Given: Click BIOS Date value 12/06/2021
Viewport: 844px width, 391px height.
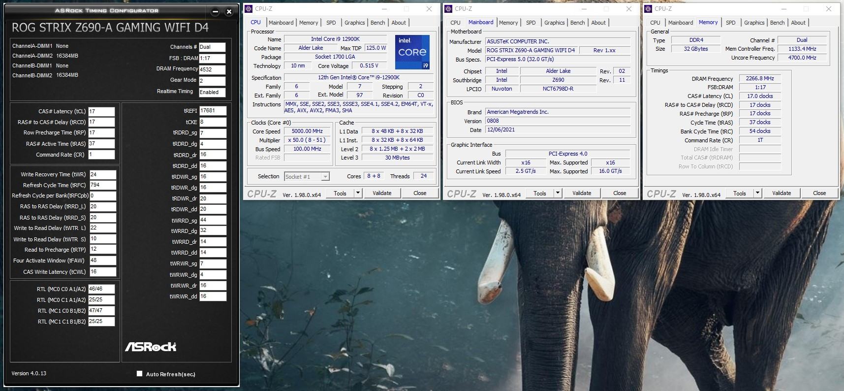Looking at the screenshot, I should click(558, 130).
